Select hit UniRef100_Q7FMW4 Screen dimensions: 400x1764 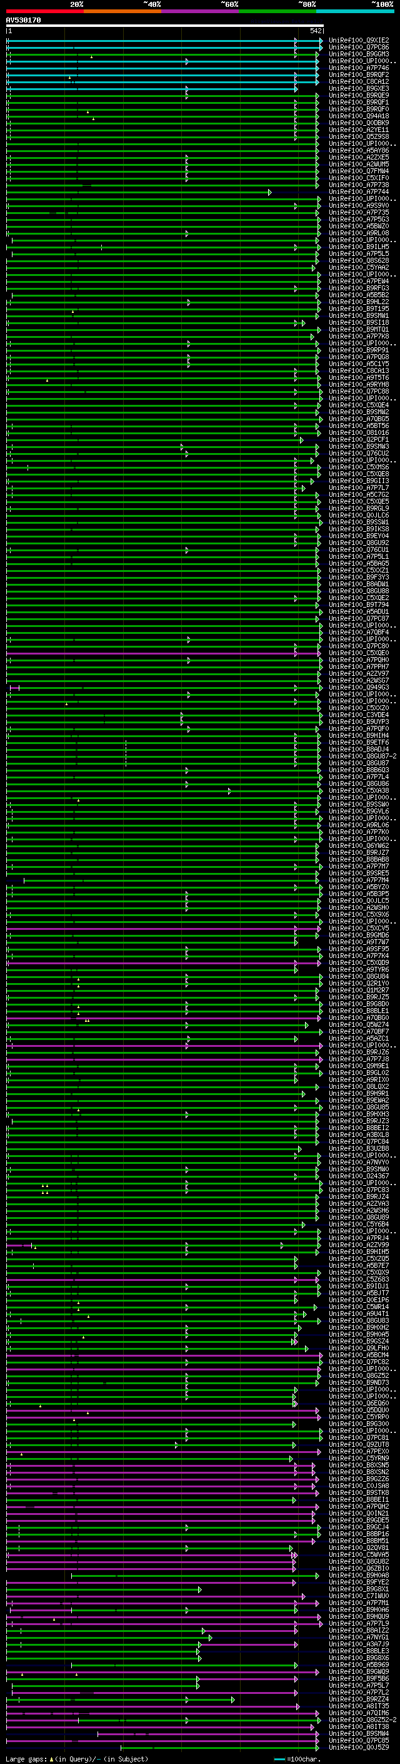tap(359, 171)
